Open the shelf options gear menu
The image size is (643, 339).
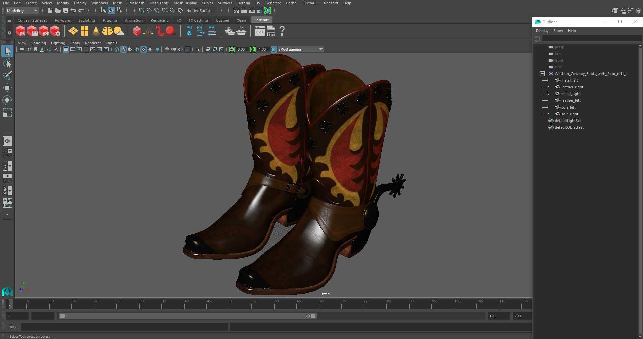[x=9, y=33]
